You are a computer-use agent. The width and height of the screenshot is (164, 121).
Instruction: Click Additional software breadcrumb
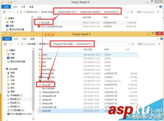click(x=90, y=12)
